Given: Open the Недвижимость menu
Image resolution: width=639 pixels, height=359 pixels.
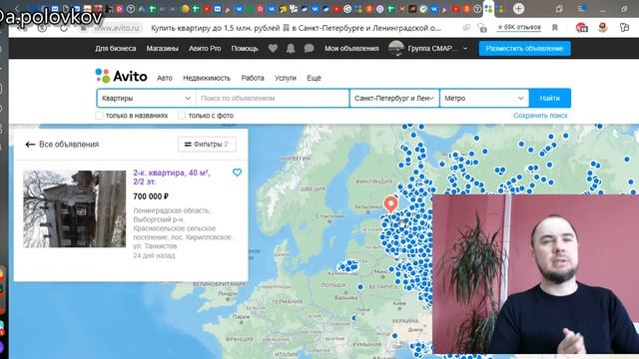Looking at the screenshot, I should (x=207, y=78).
